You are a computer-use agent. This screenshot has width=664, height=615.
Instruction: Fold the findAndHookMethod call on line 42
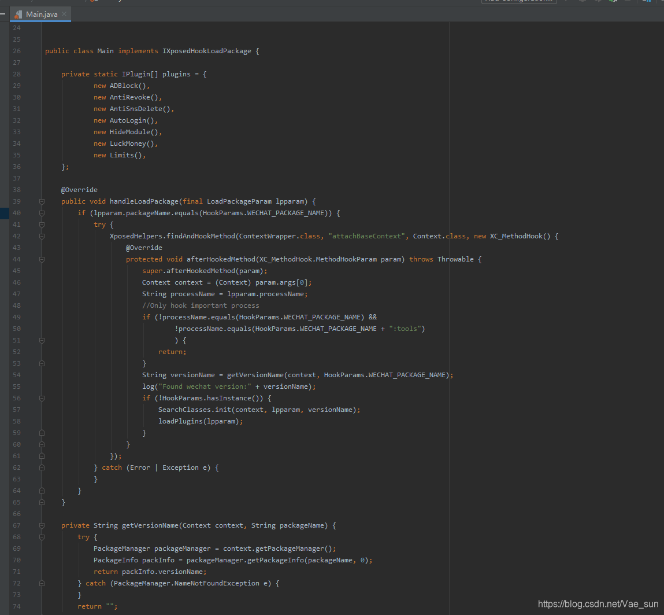tap(42, 236)
